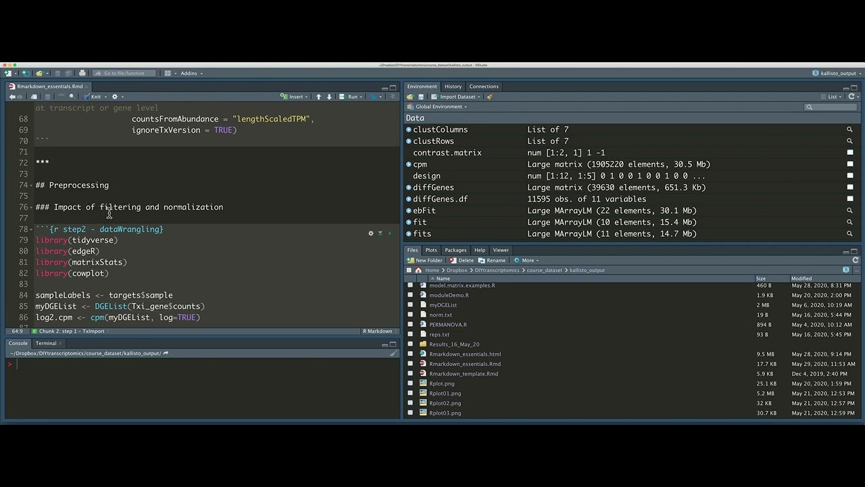
Task: Open chunk options gear for step2 chunk
Action: pyautogui.click(x=370, y=233)
